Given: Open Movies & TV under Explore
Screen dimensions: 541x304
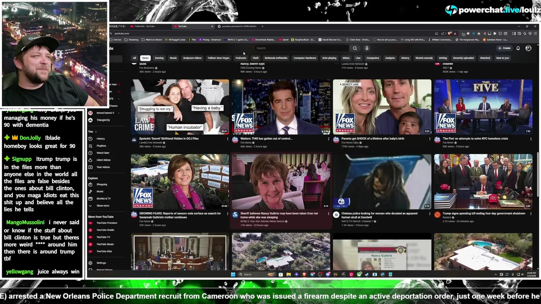Looking at the screenshot, I should [104, 198].
